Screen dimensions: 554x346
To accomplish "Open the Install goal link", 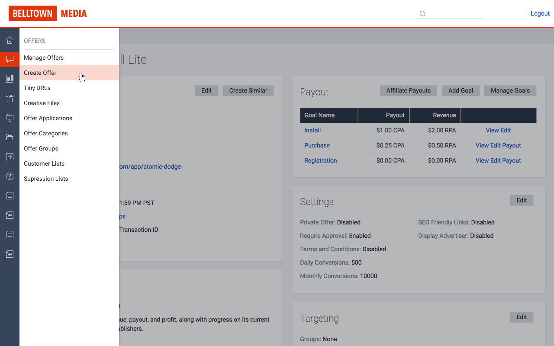I will coord(312,130).
